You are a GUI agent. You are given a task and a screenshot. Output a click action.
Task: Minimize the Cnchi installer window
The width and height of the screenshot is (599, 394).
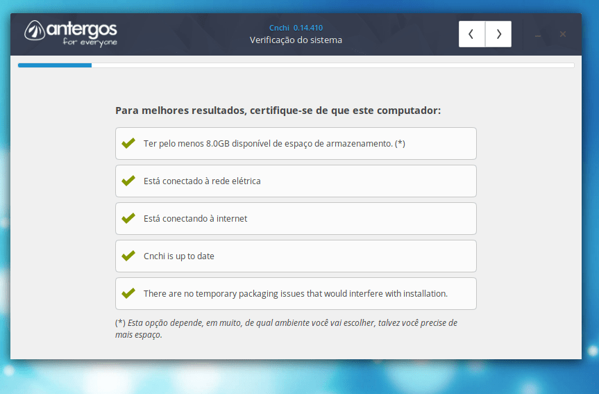(x=538, y=35)
